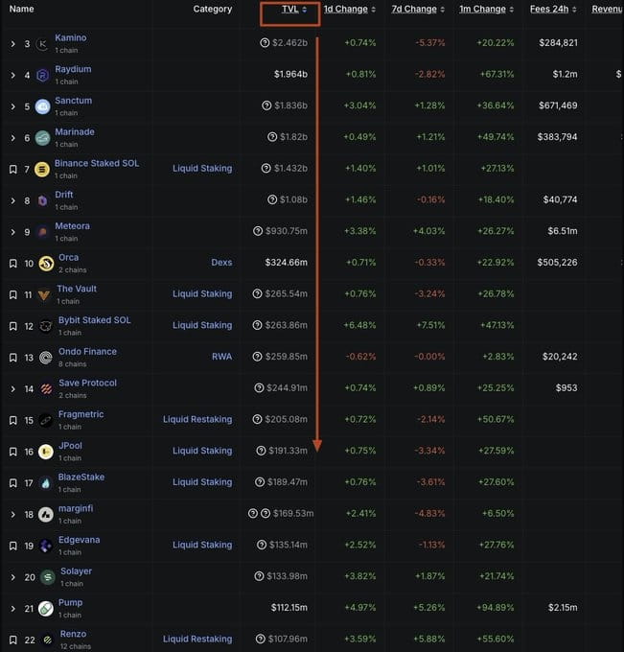Click the Kamino protocol logo icon

42,43
